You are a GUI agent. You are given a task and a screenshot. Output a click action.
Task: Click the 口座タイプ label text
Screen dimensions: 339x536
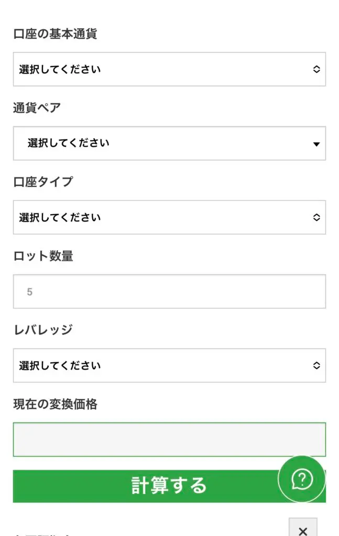click(x=43, y=182)
